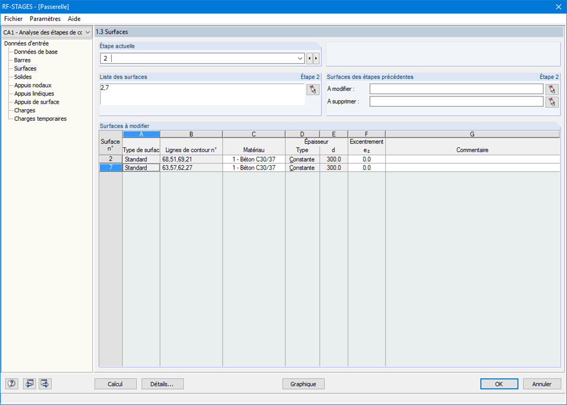Select Appuis de surface in tree
This screenshot has height=405, width=567.
[37, 102]
